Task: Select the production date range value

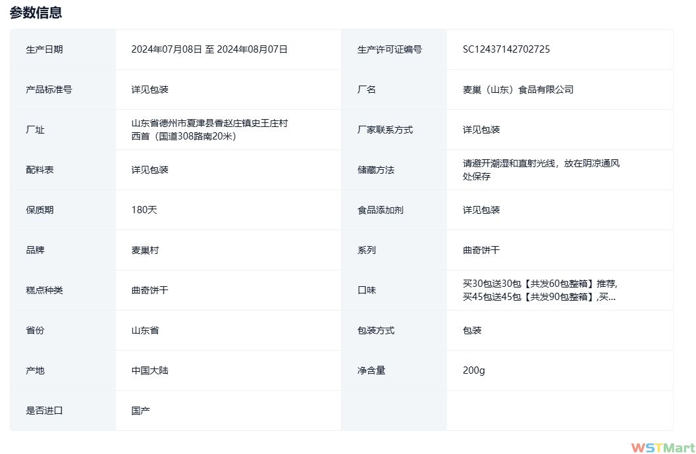Action: point(209,49)
